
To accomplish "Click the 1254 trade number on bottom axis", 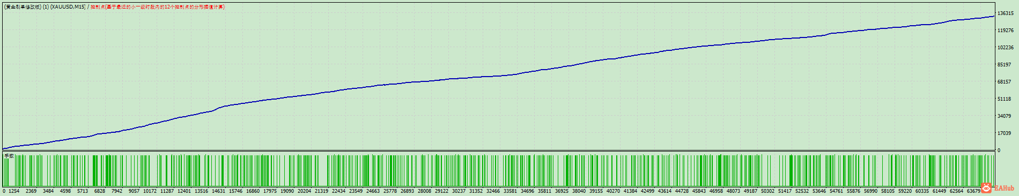I will 14,191.
